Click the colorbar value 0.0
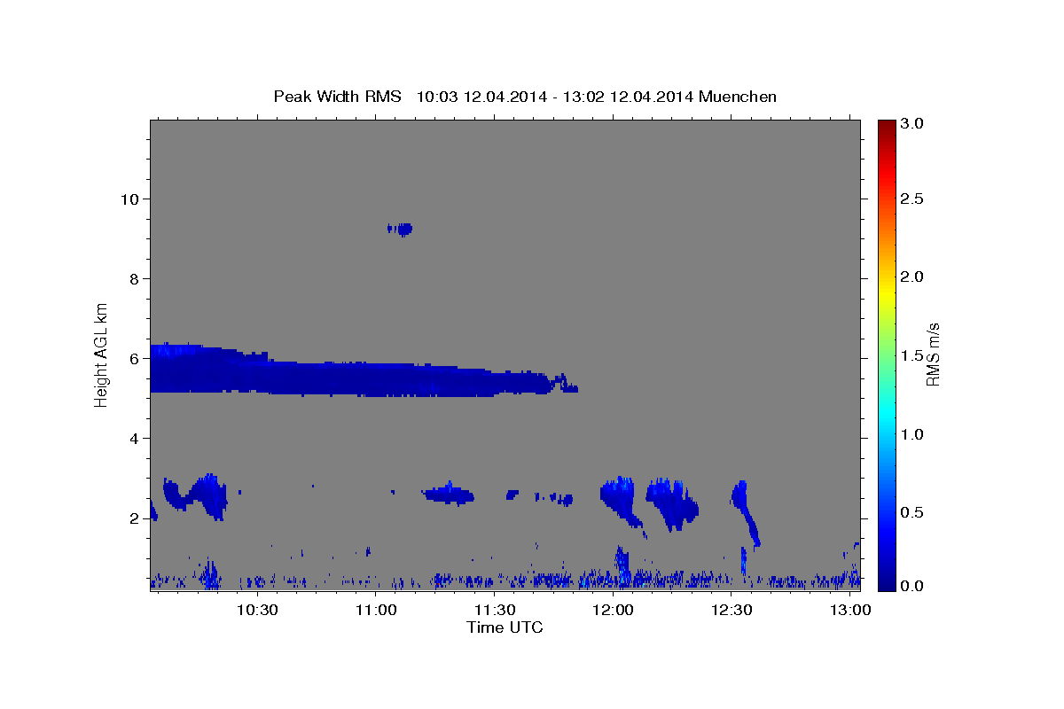This screenshot has width=1064, height=709. point(913,586)
